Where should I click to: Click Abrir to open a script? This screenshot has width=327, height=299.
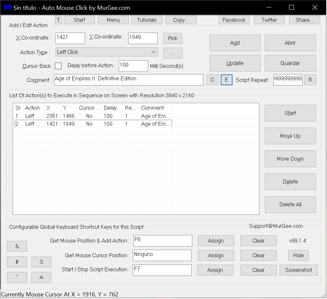(290, 43)
